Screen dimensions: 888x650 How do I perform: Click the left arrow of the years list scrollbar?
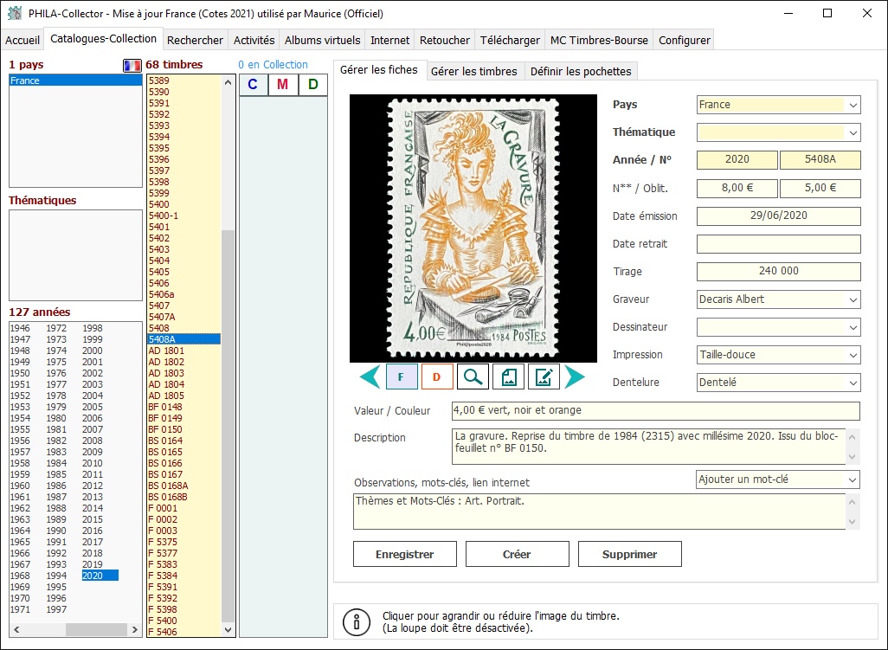(16, 629)
